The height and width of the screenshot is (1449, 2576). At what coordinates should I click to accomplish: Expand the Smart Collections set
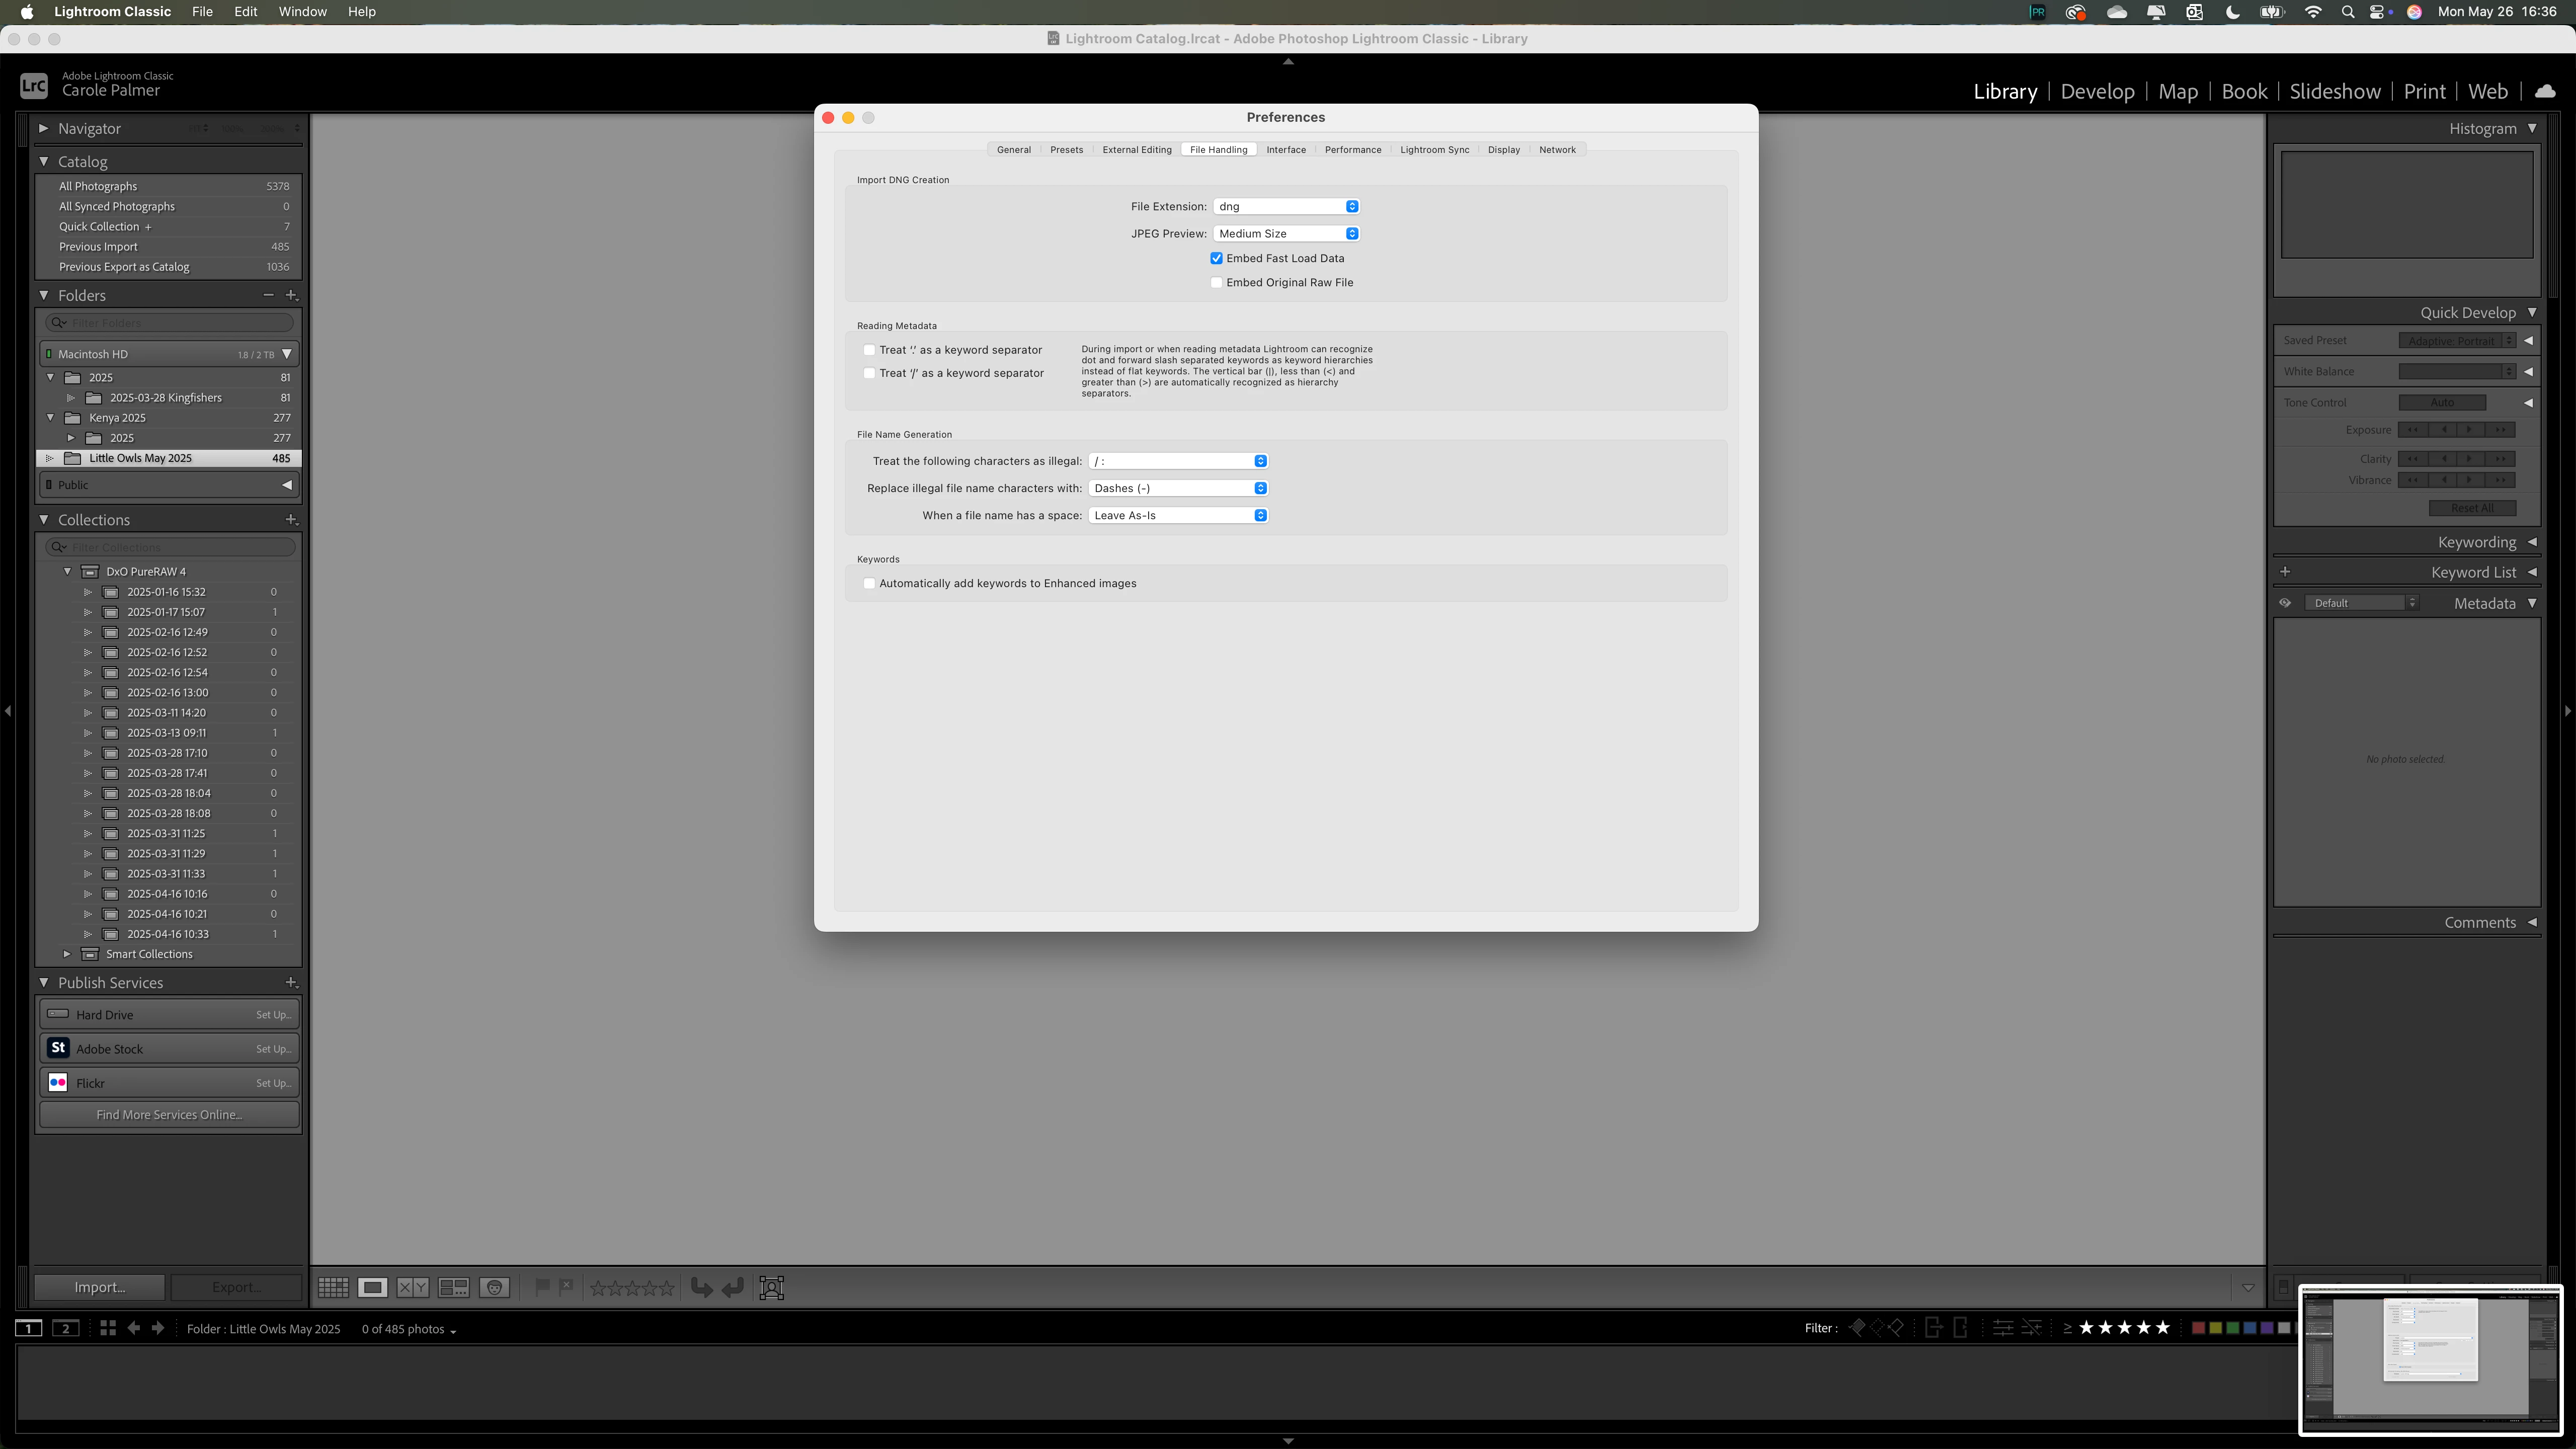point(67,954)
